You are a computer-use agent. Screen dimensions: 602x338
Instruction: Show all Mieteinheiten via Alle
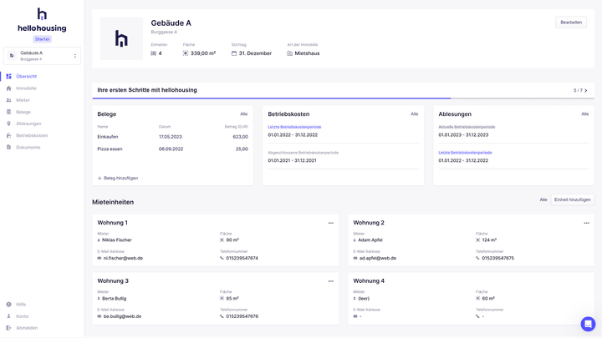pos(543,199)
